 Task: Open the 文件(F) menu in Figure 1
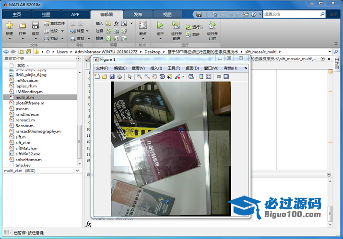[x=102, y=68]
